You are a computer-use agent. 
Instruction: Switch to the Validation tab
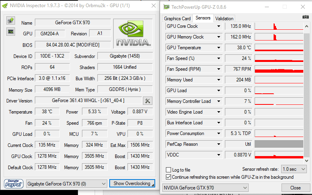click(x=224, y=19)
